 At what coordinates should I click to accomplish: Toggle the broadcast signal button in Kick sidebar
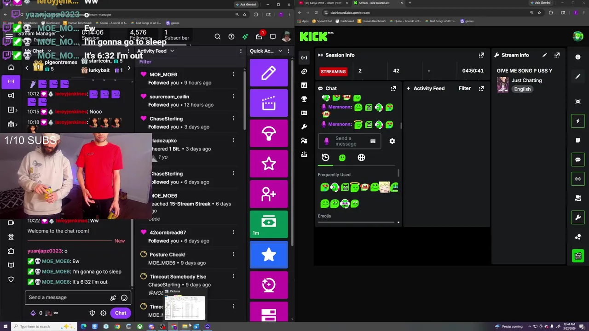578,179
